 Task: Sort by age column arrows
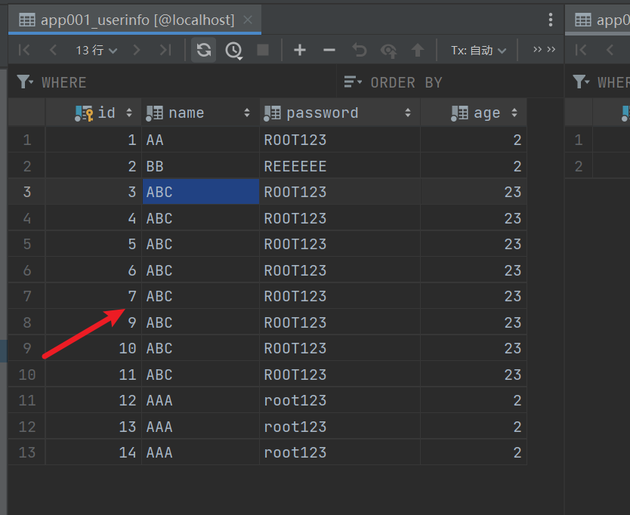pos(514,113)
